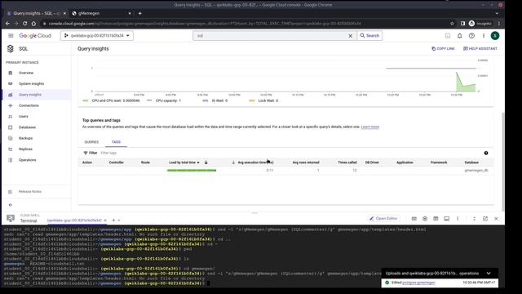Open Cloud Shell in new window
Image resolution: width=522 pixels, height=294 pixels.
485,219
